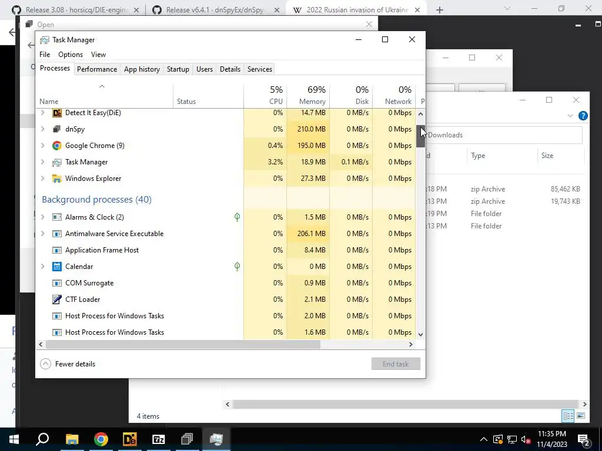Collapse view with Fewer details
The width and height of the screenshot is (602, 451).
pyautogui.click(x=68, y=364)
